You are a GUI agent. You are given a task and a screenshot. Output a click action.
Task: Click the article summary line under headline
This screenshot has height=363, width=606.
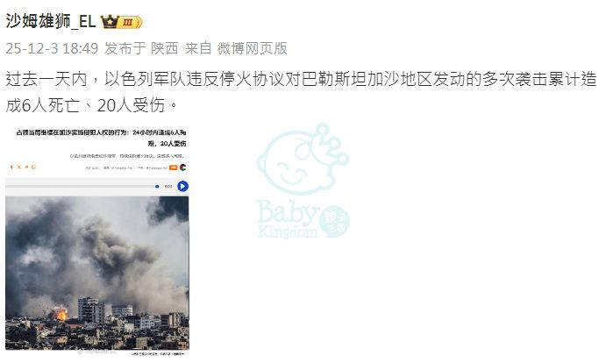tap(127, 156)
